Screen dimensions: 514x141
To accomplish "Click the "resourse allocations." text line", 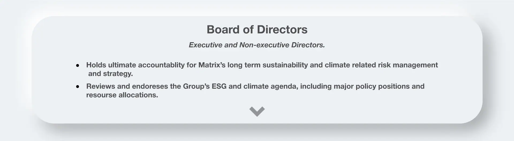I will click(122, 95).
